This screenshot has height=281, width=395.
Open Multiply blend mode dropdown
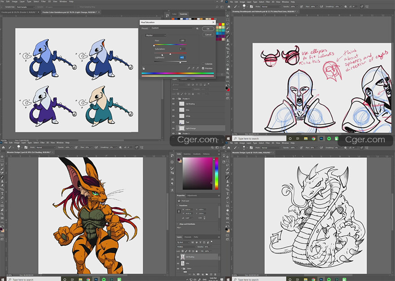click(187, 247)
